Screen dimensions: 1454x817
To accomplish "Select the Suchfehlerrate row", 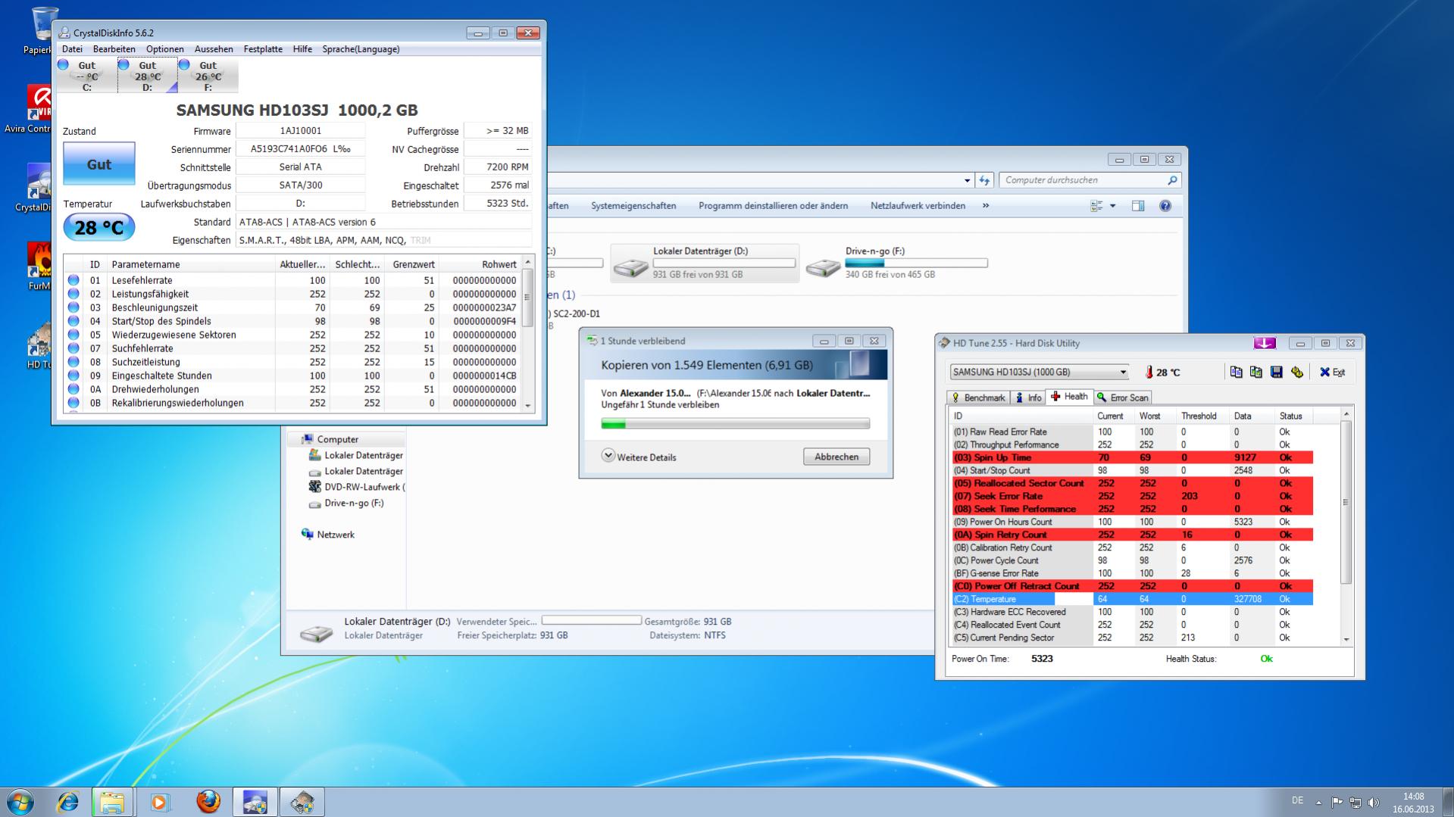I will click(x=292, y=348).
